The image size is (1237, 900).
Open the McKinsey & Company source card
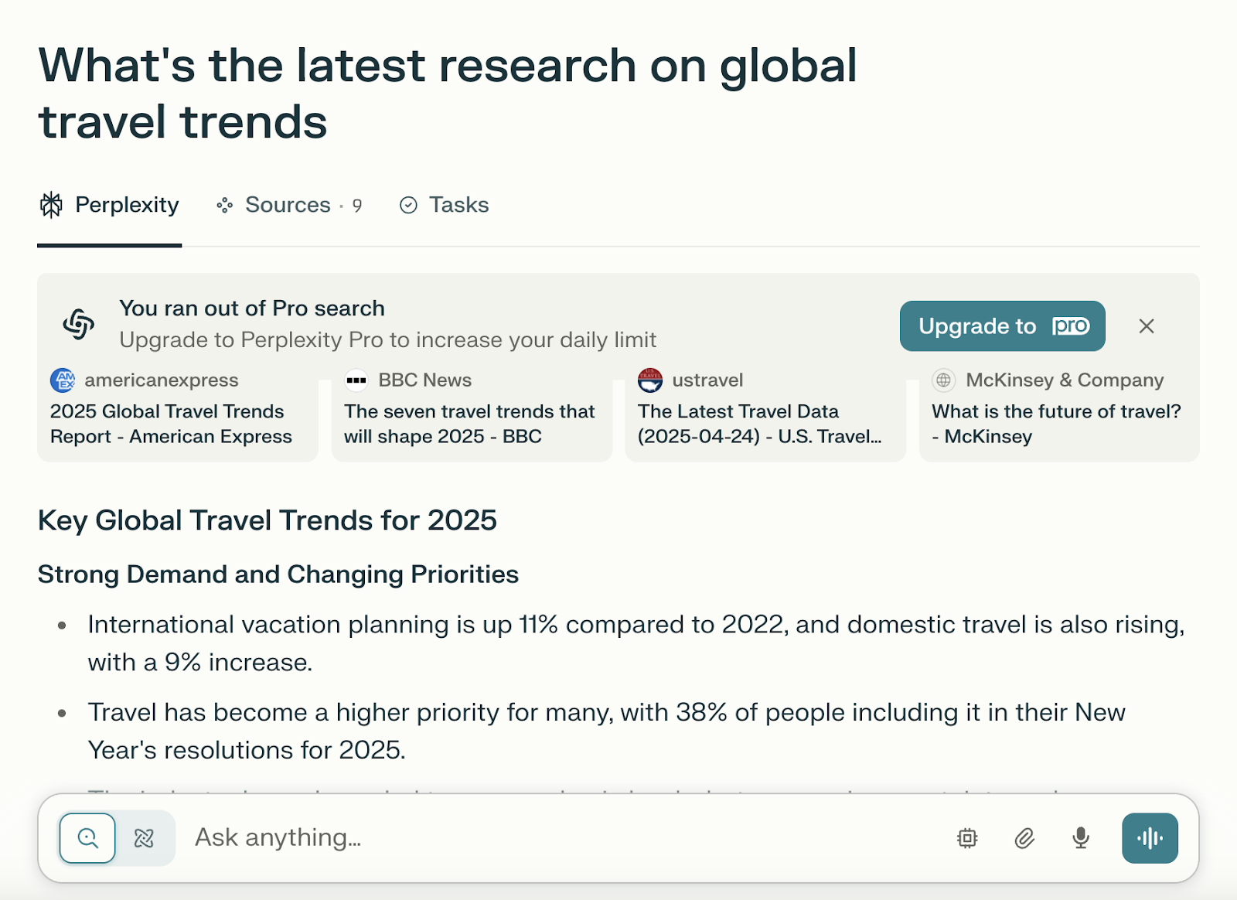pyautogui.click(x=1059, y=414)
